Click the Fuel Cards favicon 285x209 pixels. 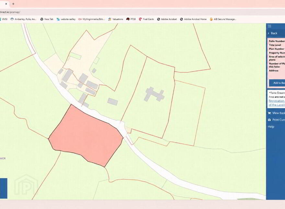[x=140, y=19]
